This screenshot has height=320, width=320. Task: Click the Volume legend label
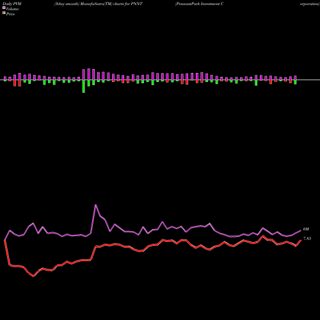[x=12, y=9]
